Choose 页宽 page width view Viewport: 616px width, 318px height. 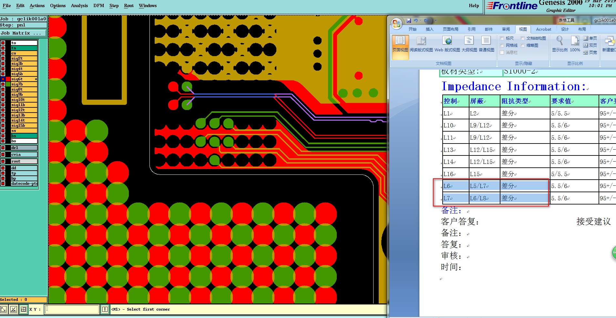coord(590,52)
